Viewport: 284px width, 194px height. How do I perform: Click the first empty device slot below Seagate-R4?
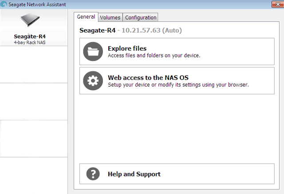pos(33,64)
